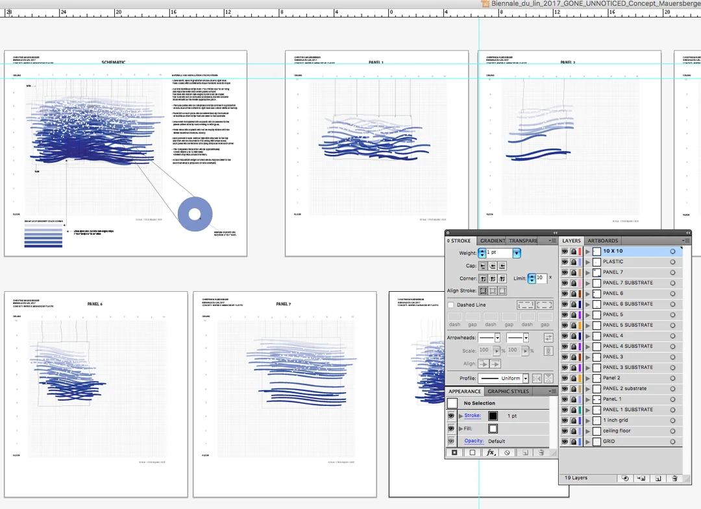This screenshot has width=701, height=509.
Task: Delete selected item in Appearance panel
Action: coord(541,453)
